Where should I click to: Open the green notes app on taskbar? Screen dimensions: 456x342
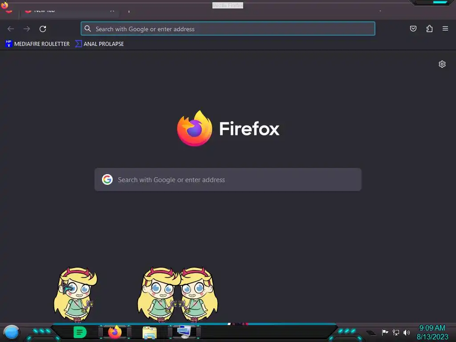(x=80, y=332)
